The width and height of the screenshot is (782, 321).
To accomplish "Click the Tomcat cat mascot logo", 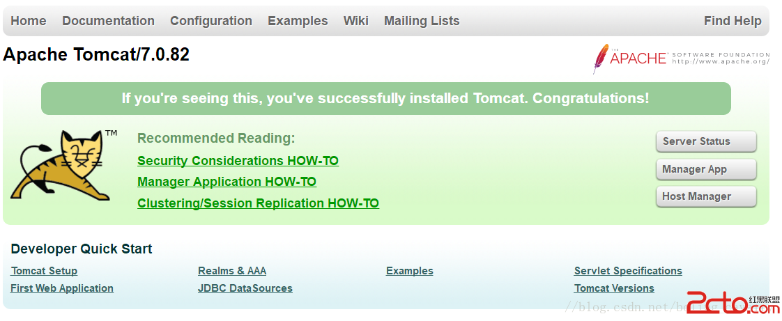I will [63, 166].
